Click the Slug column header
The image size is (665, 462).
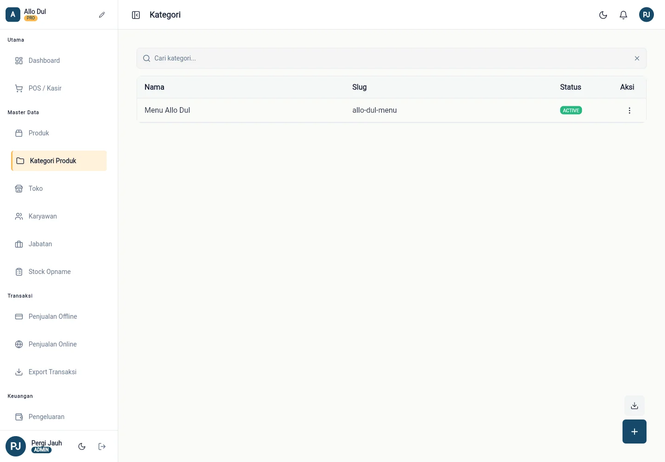point(359,87)
